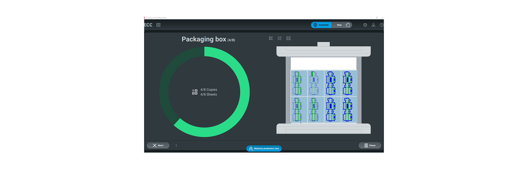Abort the current job
This screenshot has width=528, height=169.
(158, 145)
